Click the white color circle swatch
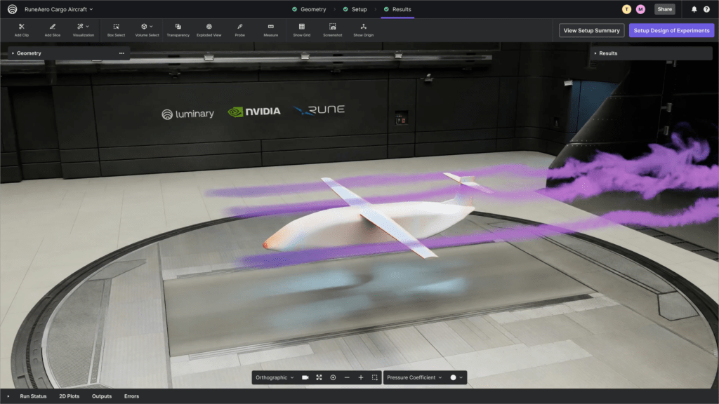Image resolution: width=719 pixels, height=404 pixels. tap(453, 377)
